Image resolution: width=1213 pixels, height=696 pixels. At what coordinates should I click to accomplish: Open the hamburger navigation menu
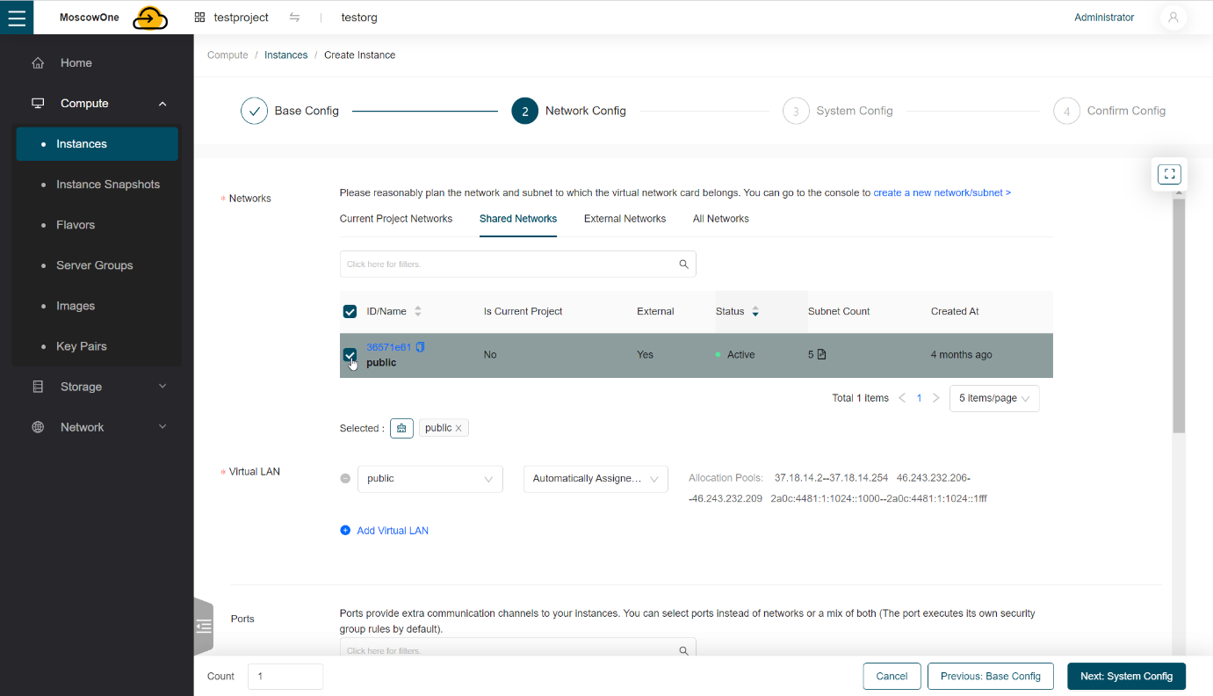point(17,17)
